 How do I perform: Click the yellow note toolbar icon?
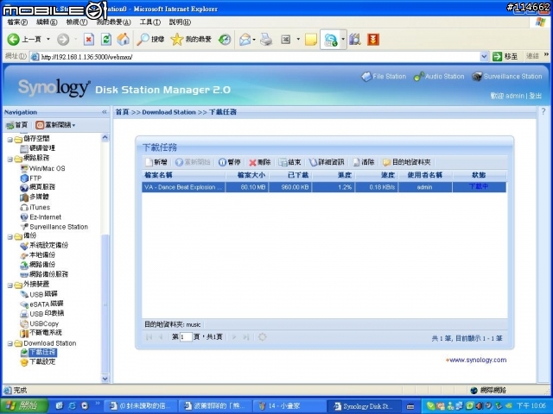[x=311, y=40]
